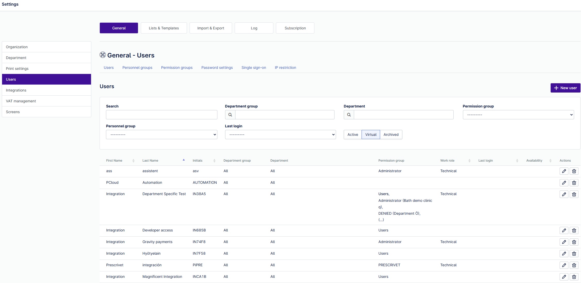Delete the PCloud Automation user

point(574,183)
